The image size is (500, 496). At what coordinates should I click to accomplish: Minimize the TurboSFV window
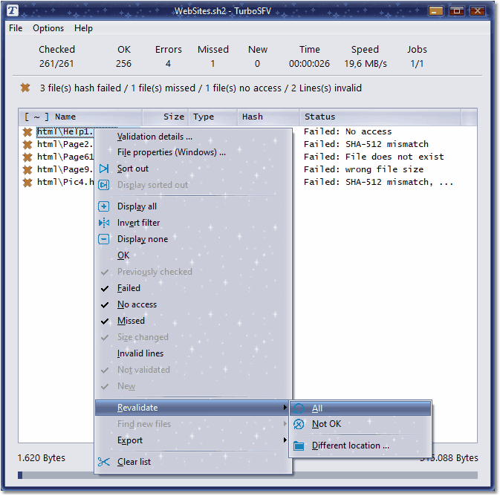pos(436,11)
